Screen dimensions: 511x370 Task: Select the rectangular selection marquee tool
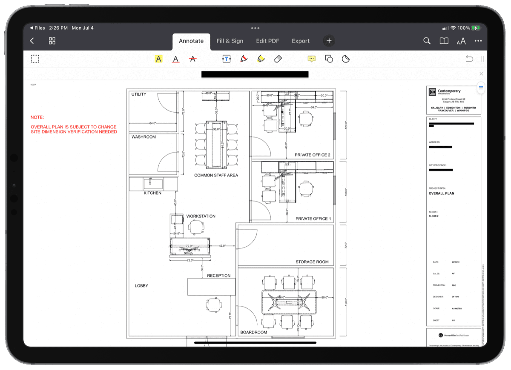coord(35,59)
